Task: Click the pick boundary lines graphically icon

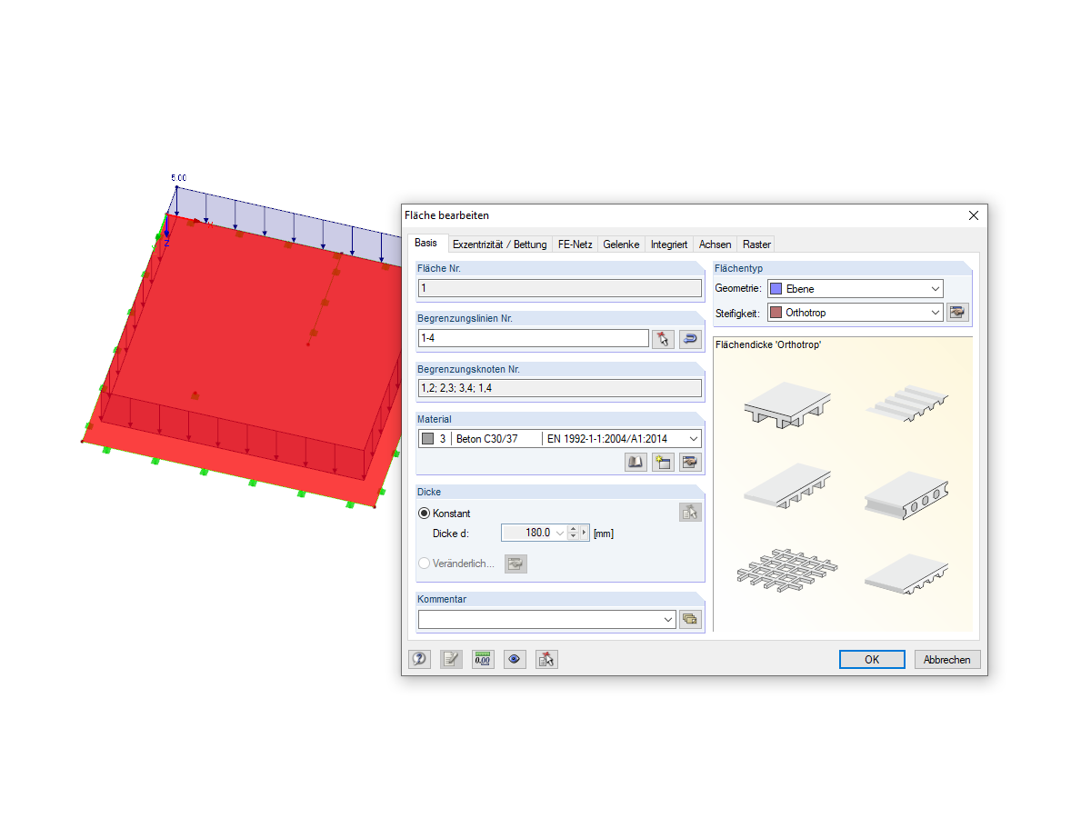Action: tap(663, 338)
